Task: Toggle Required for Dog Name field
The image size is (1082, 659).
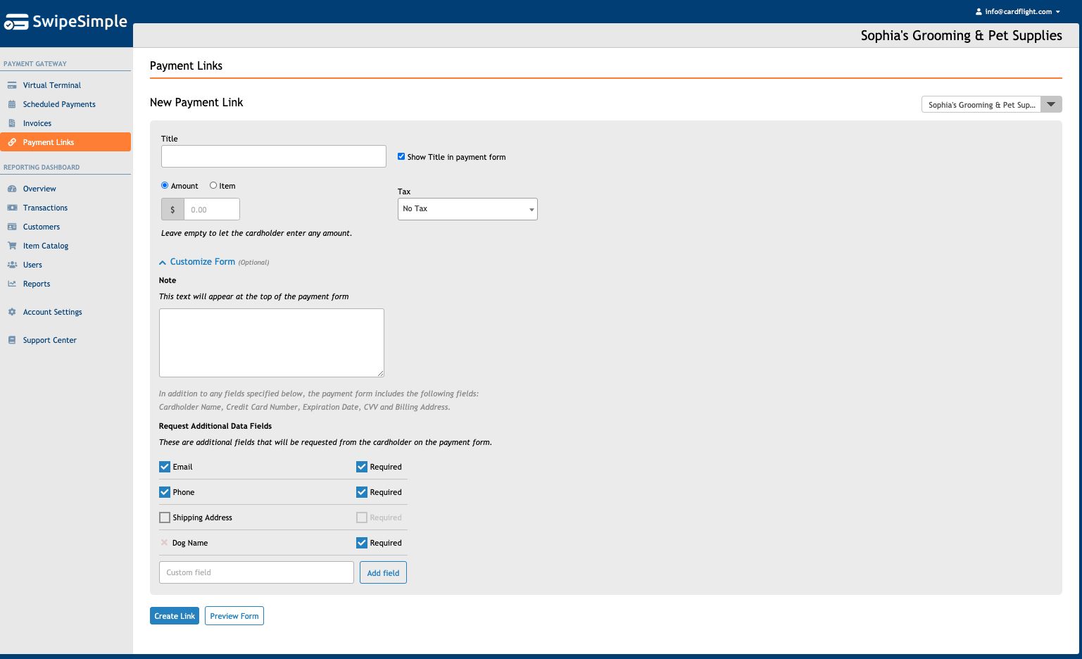Action: click(x=362, y=543)
